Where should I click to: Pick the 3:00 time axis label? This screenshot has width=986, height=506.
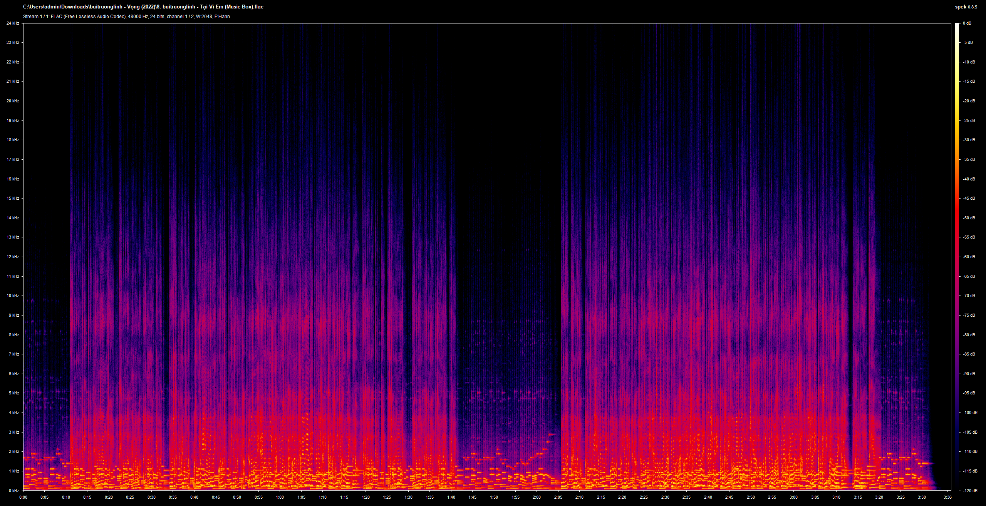click(x=793, y=497)
